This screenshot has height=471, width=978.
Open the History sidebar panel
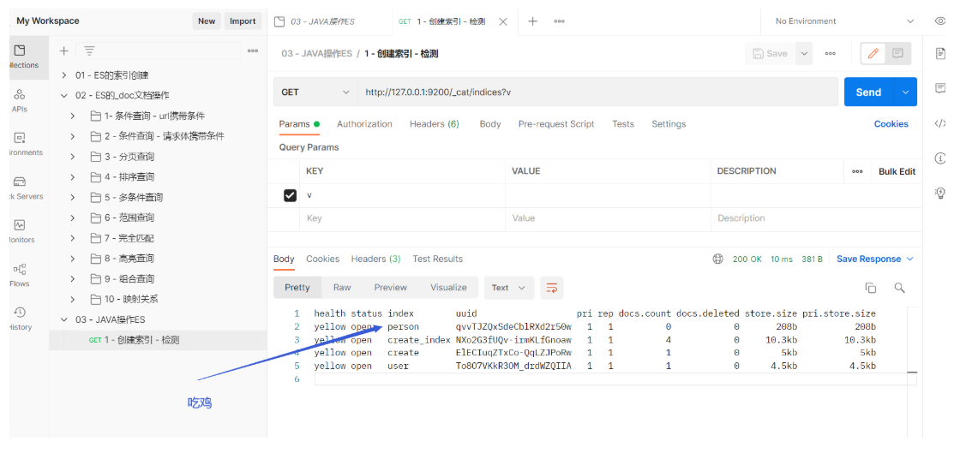[x=20, y=319]
